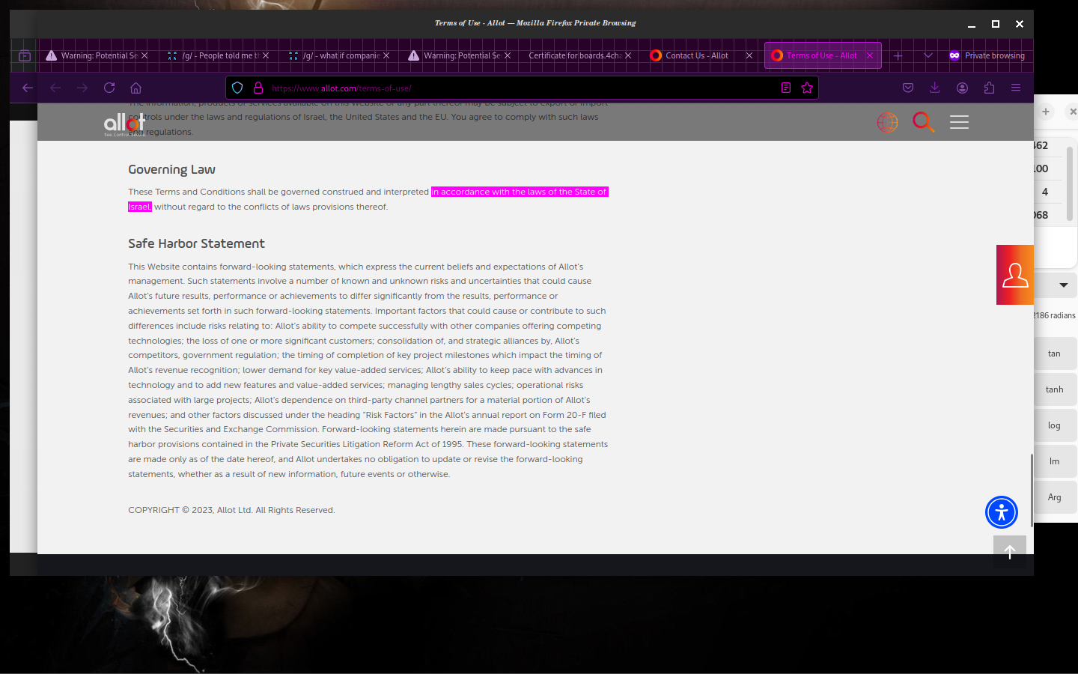
Task: Open a new browser tab
Action: 898,55
